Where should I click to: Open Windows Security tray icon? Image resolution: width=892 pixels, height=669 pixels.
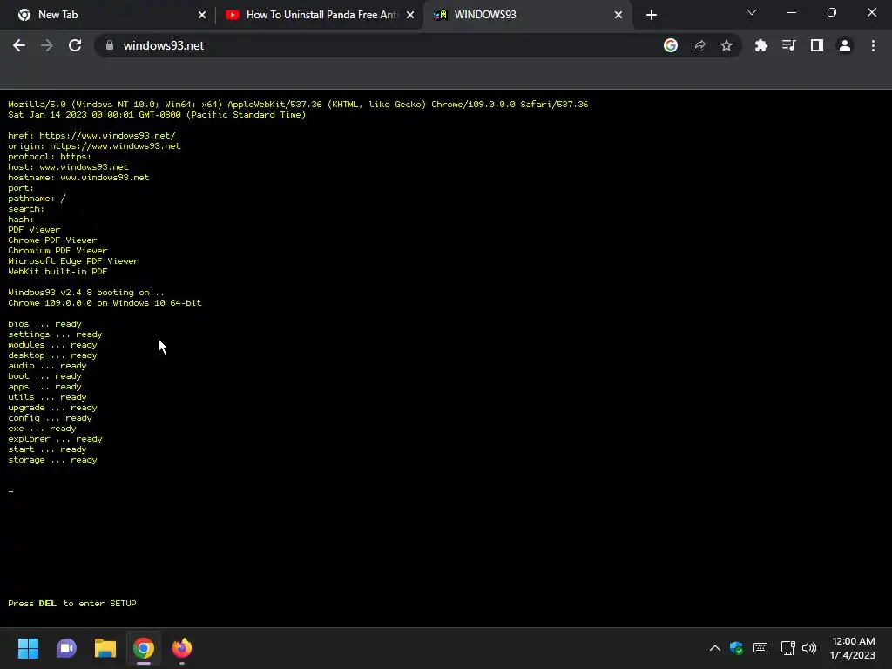(737, 648)
